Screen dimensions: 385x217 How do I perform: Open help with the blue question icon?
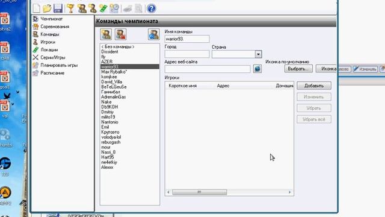pos(151,8)
